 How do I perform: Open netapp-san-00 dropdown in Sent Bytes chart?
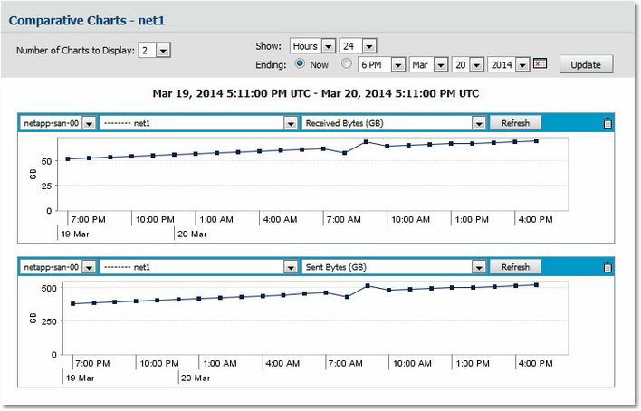tap(58, 267)
